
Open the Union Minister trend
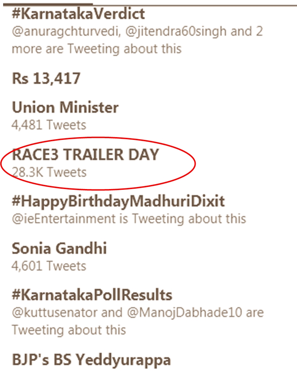[x=65, y=108]
